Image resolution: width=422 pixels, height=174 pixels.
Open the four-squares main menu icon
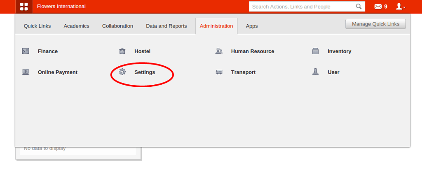[24, 7]
